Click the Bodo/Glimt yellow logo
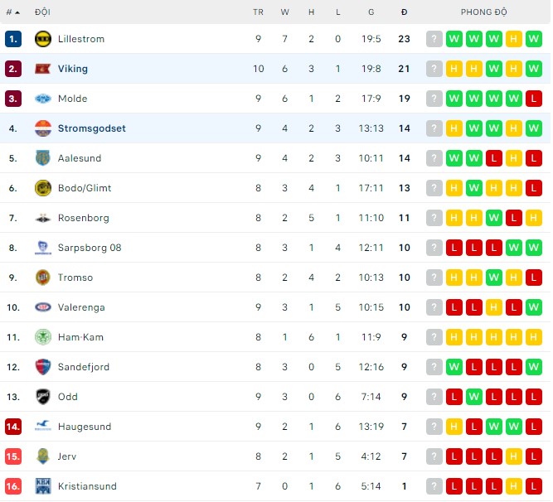The height and width of the screenshot is (502, 553). pyautogui.click(x=43, y=188)
